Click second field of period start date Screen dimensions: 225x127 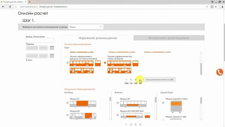[43, 48]
